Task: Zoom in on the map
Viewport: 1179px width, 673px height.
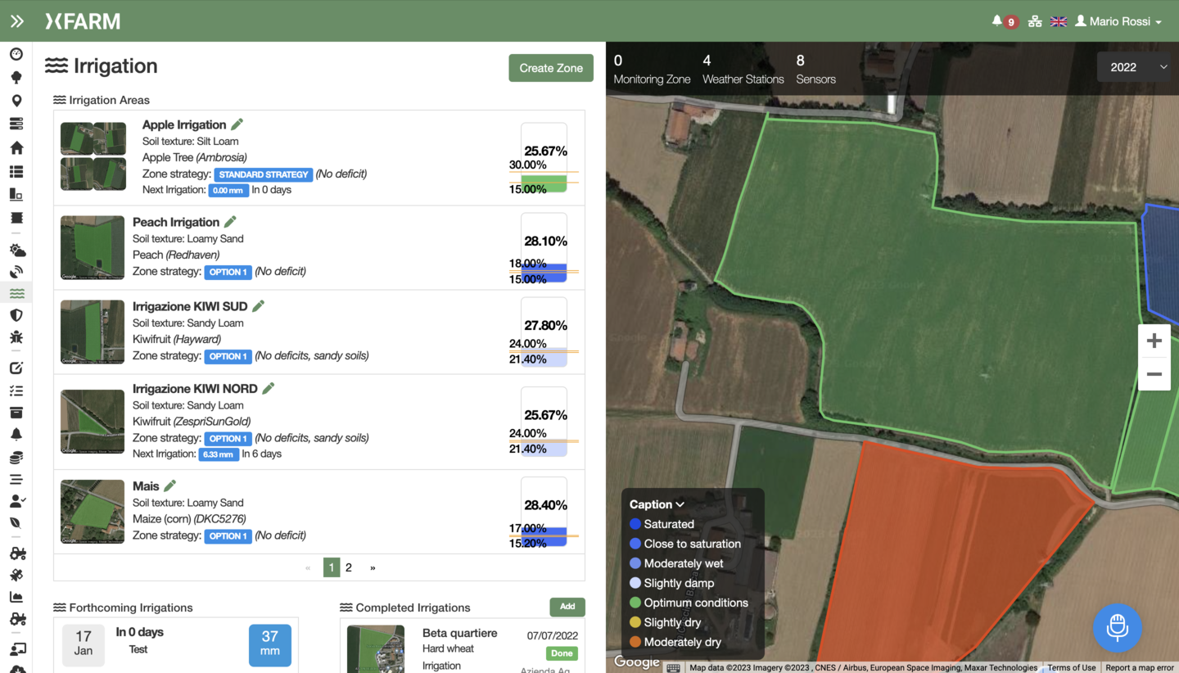Action: click(1154, 341)
